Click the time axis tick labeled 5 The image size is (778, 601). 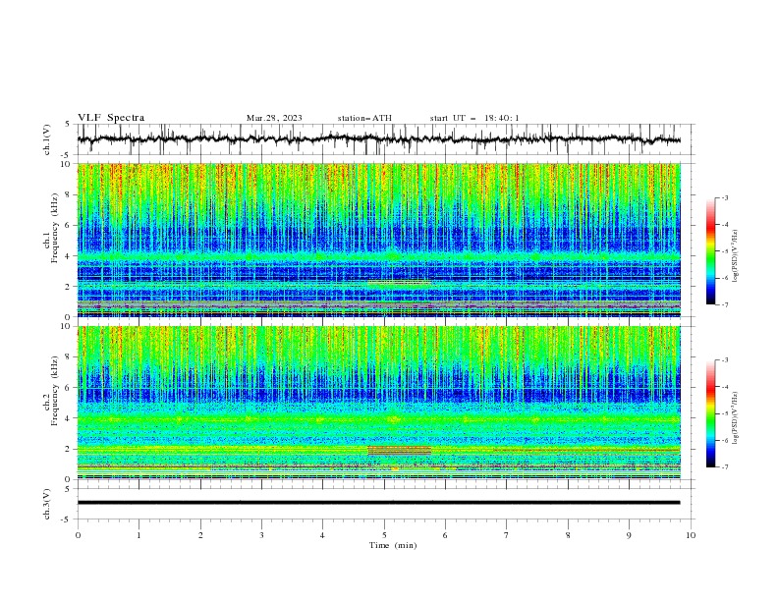point(384,535)
